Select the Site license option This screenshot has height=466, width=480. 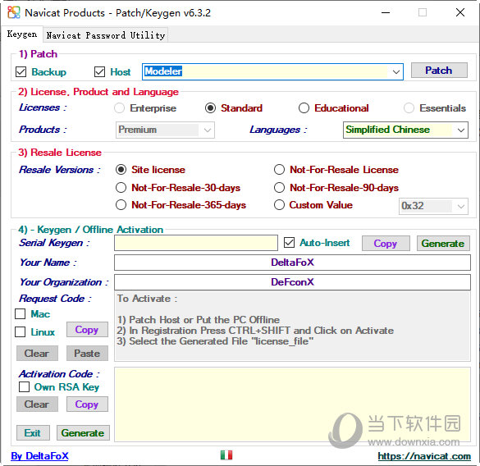pos(121,170)
